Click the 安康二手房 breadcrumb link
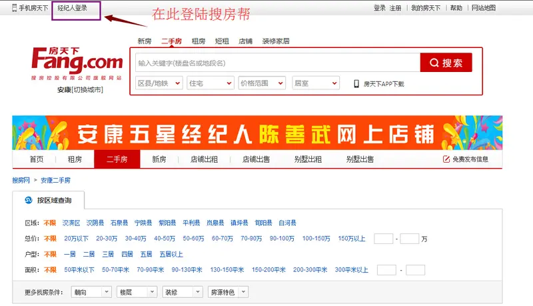 56,180
